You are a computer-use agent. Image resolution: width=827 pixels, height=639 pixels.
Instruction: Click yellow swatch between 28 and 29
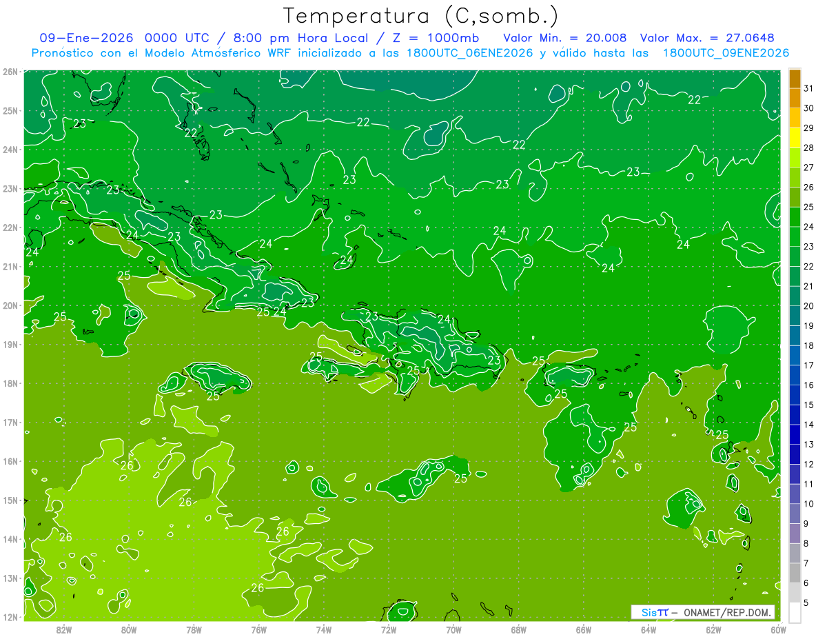795,138
